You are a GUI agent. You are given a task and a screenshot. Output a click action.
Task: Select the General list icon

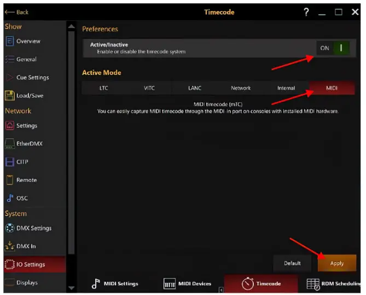tap(9, 59)
